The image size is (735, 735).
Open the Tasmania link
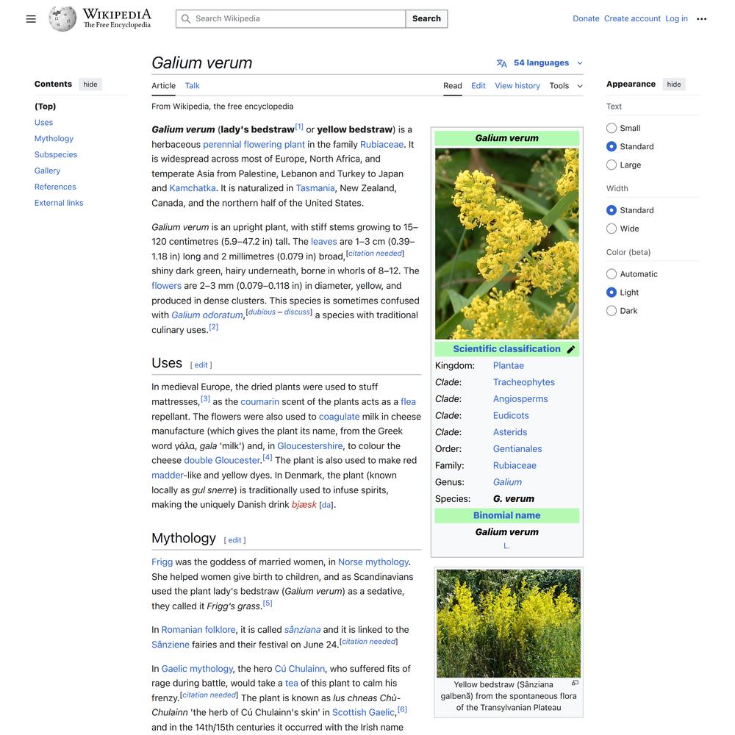click(x=315, y=188)
